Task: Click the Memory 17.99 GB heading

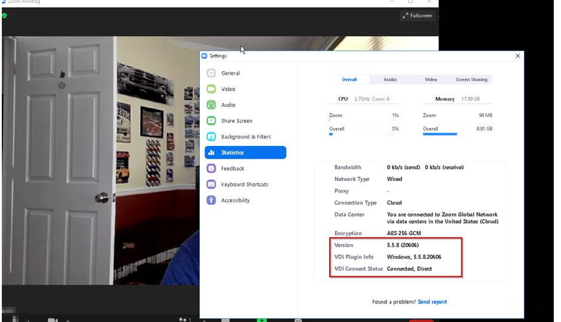Action: (458, 99)
